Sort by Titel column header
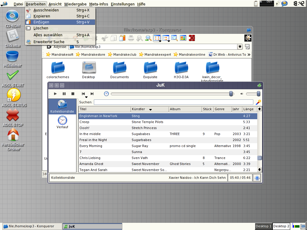Viewport: 307px width, 230px height. click(105, 109)
